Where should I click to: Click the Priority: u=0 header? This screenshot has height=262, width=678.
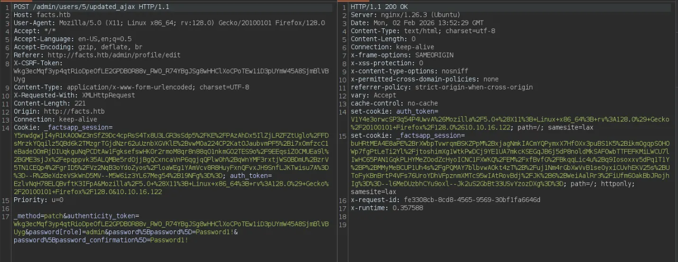coord(38,200)
